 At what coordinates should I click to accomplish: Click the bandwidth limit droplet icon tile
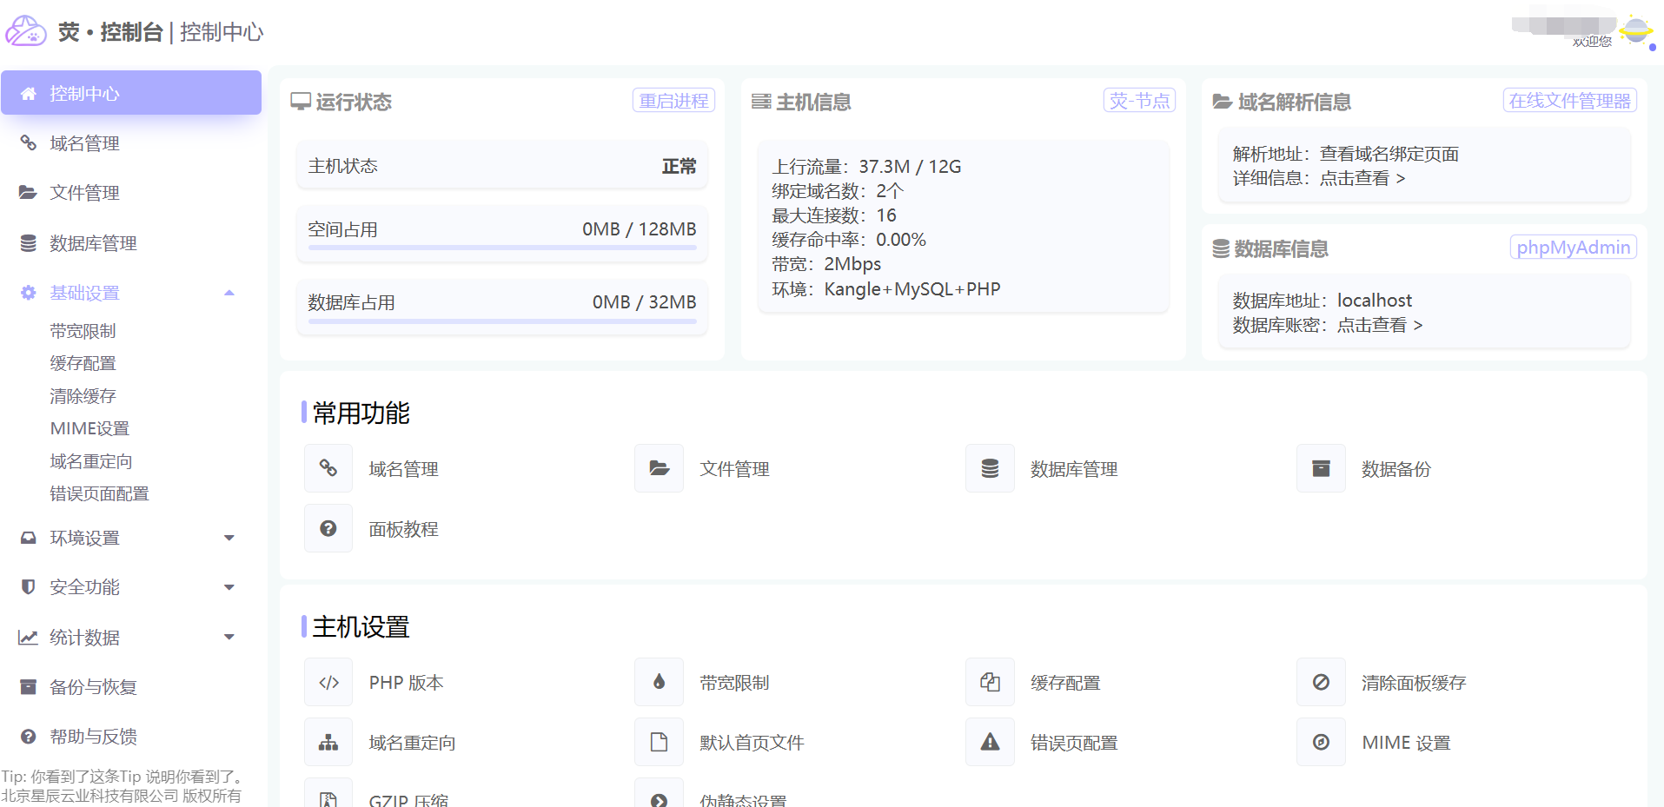(659, 682)
